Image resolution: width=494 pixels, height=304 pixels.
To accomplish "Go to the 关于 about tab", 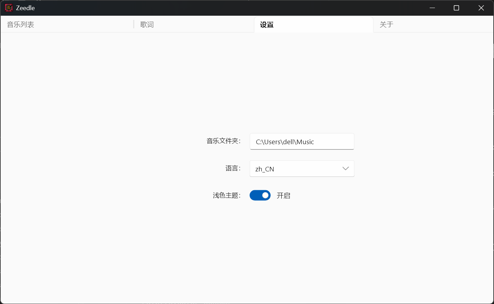I will pyautogui.click(x=387, y=24).
